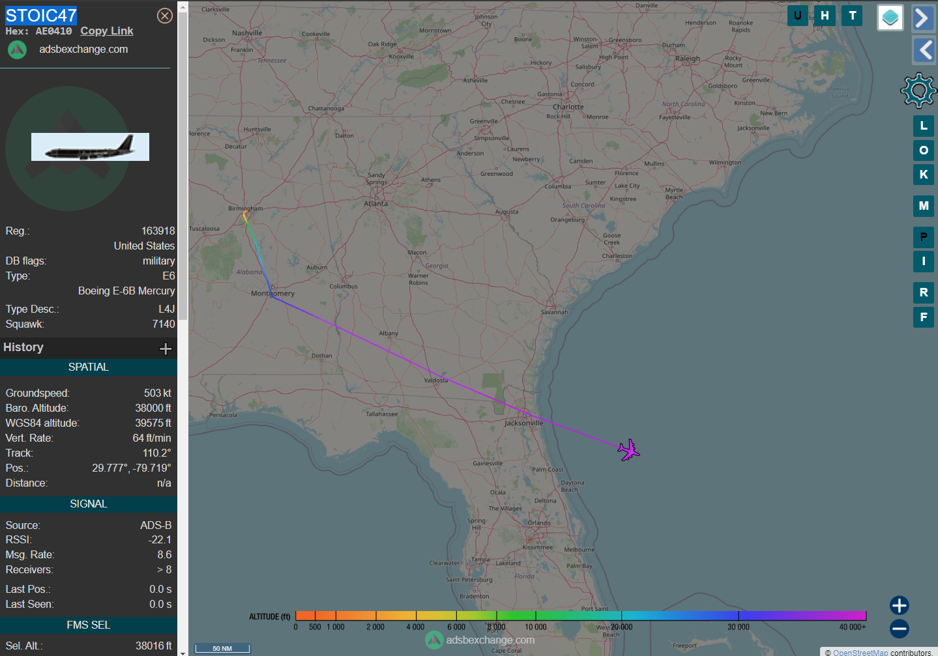Click the United States country text
Viewport: 938px width, 656px height.
click(x=145, y=246)
